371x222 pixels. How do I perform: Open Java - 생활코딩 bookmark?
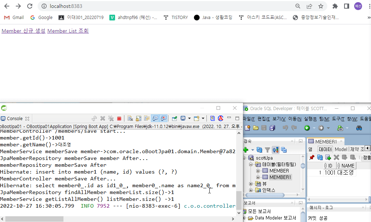coord(213,18)
